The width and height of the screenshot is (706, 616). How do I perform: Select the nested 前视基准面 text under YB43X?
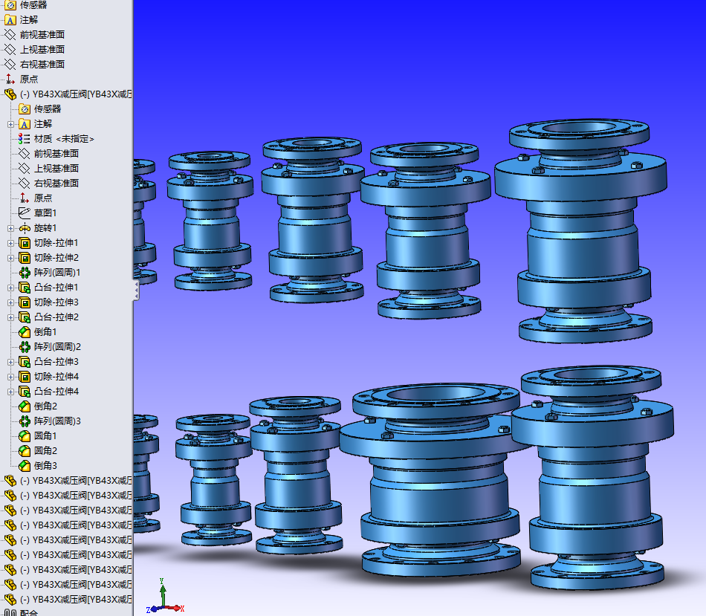tap(56, 154)
